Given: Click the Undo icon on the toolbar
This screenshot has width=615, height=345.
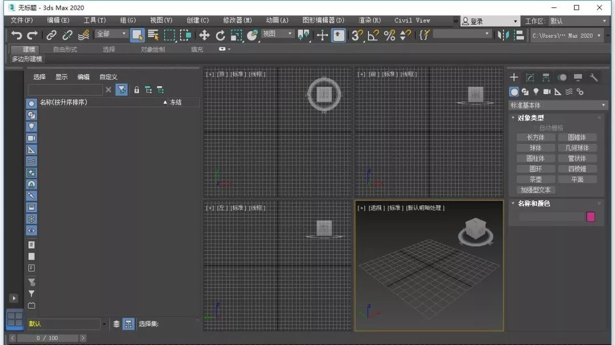Looking at the screenshot, I should click(x=17, y=35).
